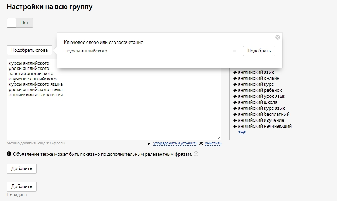The width and height of the screenshot is (337, 201).
Task: Click the 'очистить' link
Action: (213, 143)
